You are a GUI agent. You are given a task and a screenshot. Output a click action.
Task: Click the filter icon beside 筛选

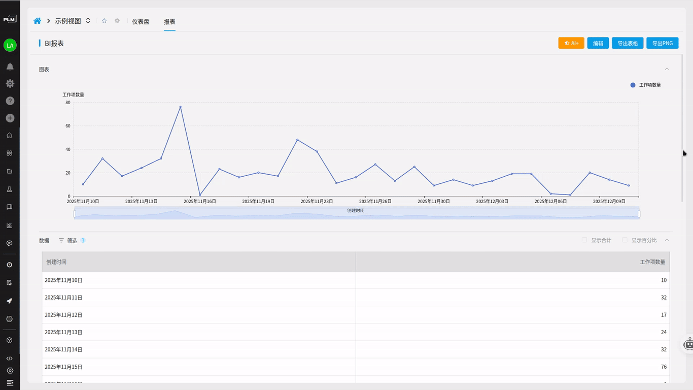61,240
